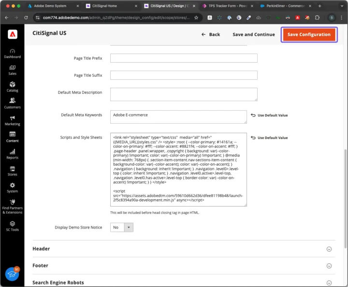
Task: Click the Adobe logo in the sidebar
Action: click(13, 34)
